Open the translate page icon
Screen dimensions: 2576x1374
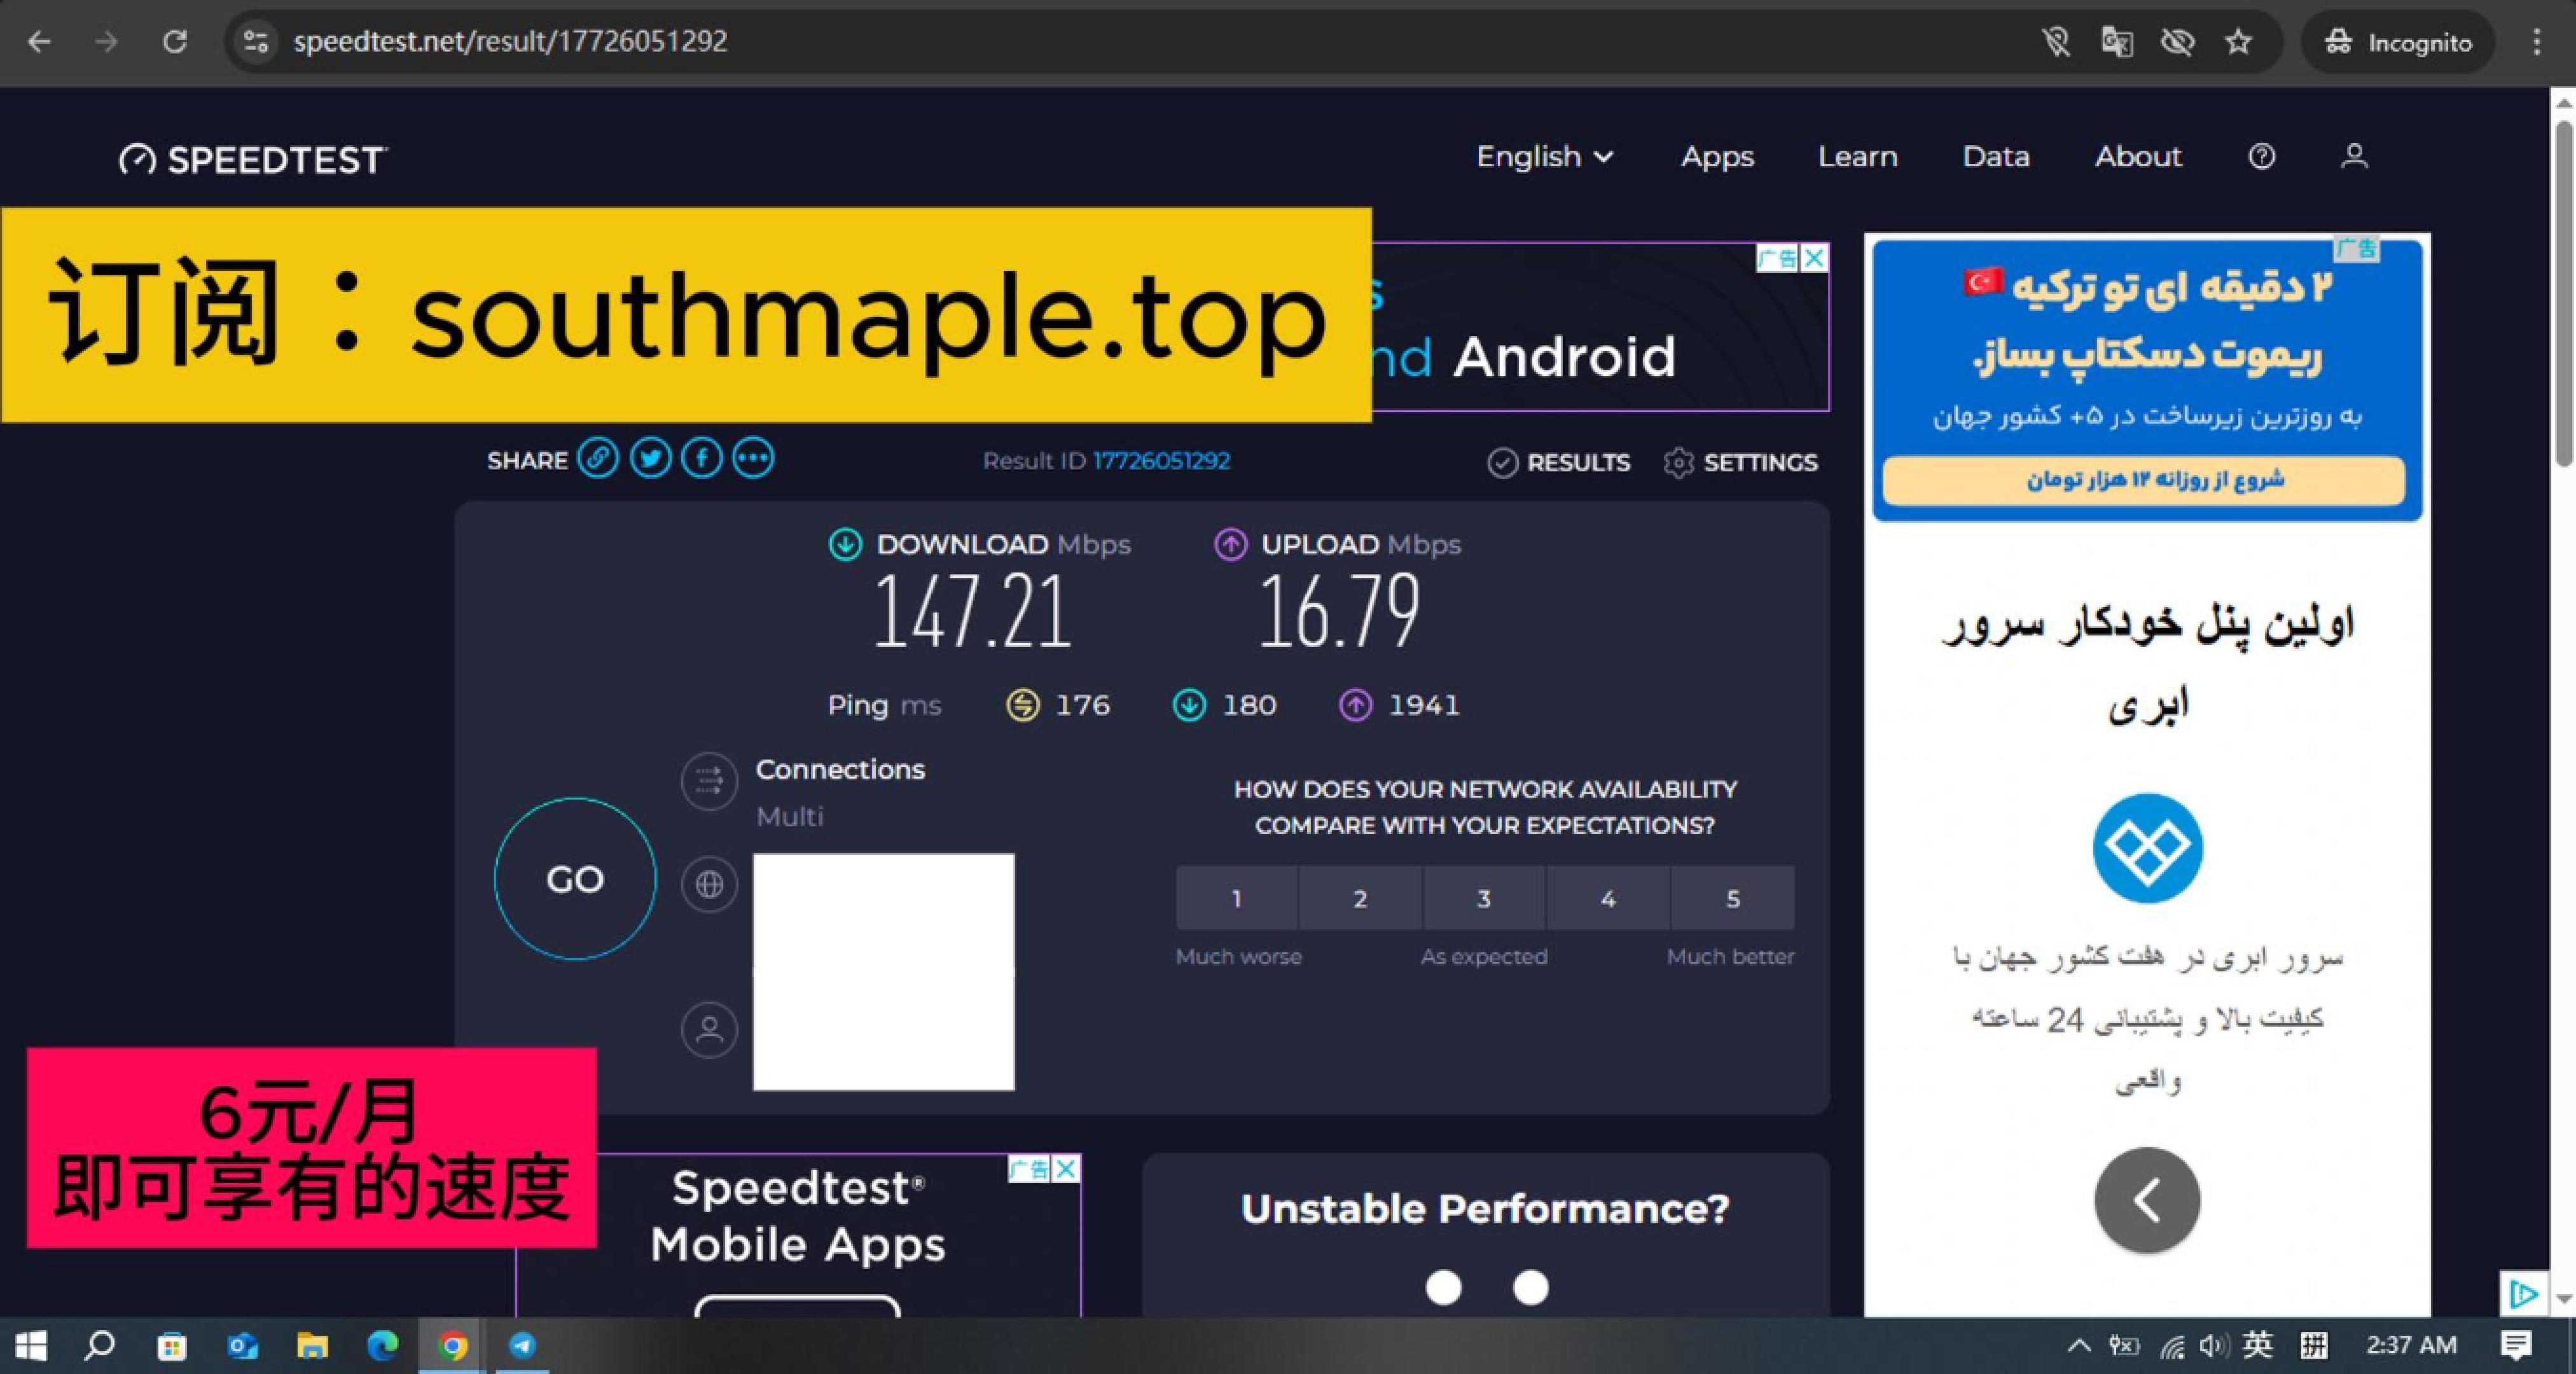coord(2117,42)
